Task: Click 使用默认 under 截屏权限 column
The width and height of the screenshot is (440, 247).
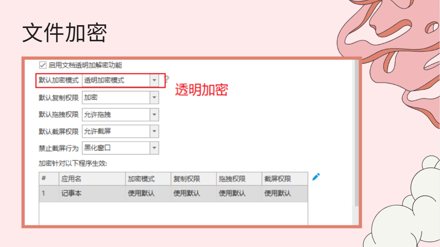Action: coord(285,194)
